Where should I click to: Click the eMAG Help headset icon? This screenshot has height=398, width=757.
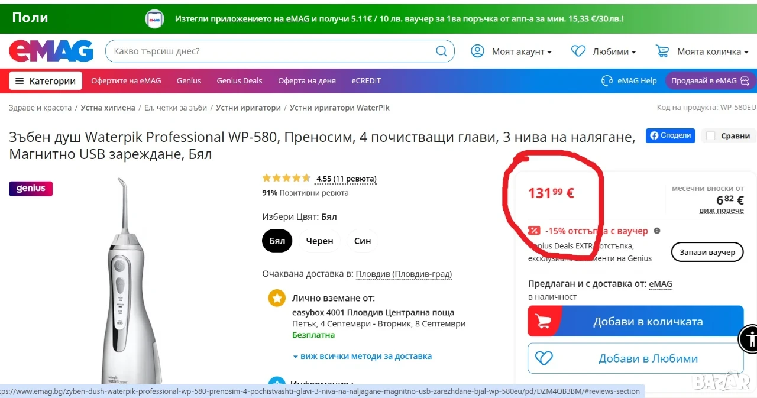[607, 81]
